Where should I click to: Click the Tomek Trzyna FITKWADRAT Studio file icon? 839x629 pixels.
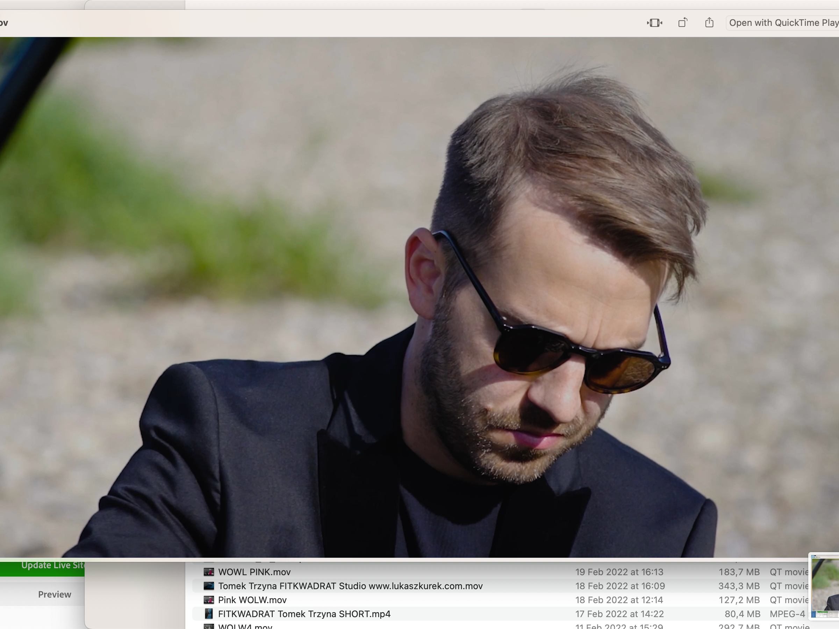pos(209,586)
